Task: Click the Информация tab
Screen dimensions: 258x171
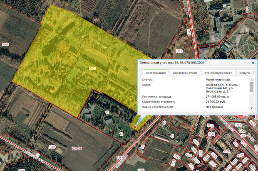Action: [x=156, y=73]
